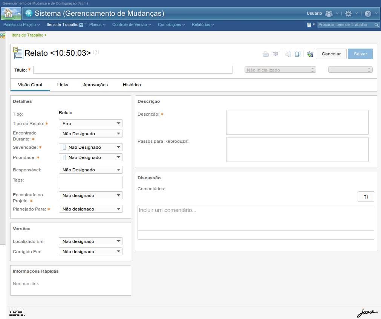Click the comment sort order arrow button
Screen dimensions: 381x319
pos(366,197)
